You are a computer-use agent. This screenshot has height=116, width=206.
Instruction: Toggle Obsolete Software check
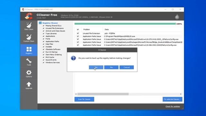click(x=43, y=49)
